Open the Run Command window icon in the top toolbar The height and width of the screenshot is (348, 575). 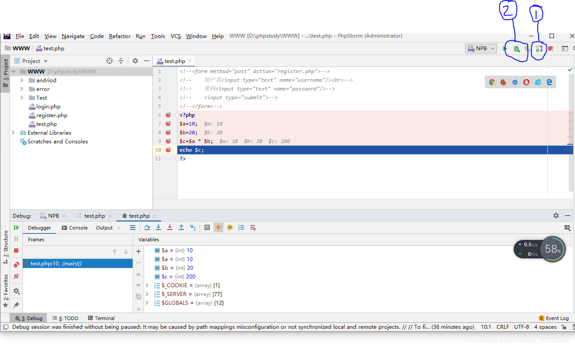[565, 49]
